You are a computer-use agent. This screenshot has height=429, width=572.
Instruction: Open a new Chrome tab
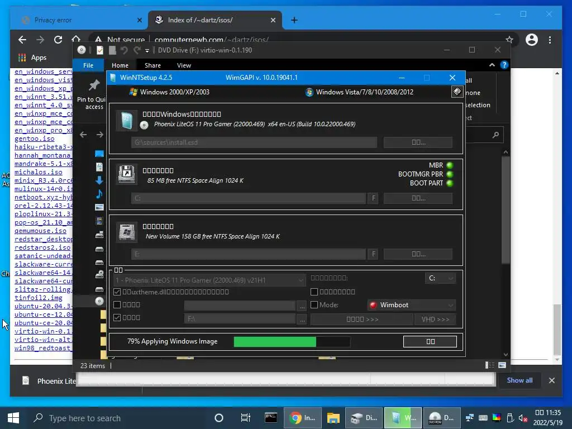(294, 20)
